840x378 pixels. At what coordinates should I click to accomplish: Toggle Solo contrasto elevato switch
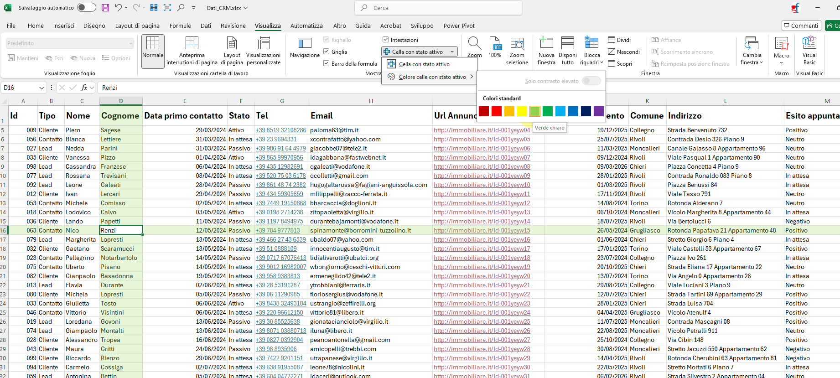click(591, 81)
